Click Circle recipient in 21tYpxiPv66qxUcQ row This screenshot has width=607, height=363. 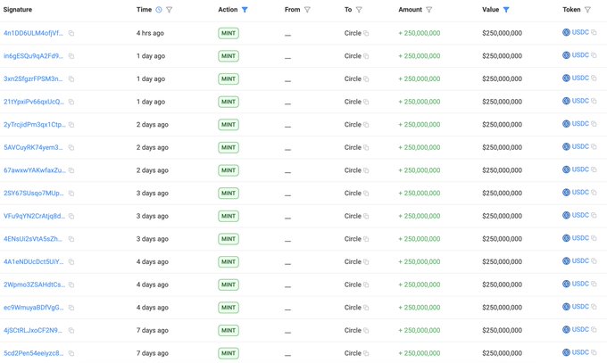(x=353, y=102)
